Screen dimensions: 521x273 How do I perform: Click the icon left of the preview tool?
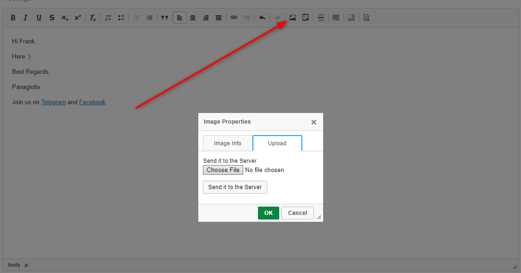pos(351,18)
